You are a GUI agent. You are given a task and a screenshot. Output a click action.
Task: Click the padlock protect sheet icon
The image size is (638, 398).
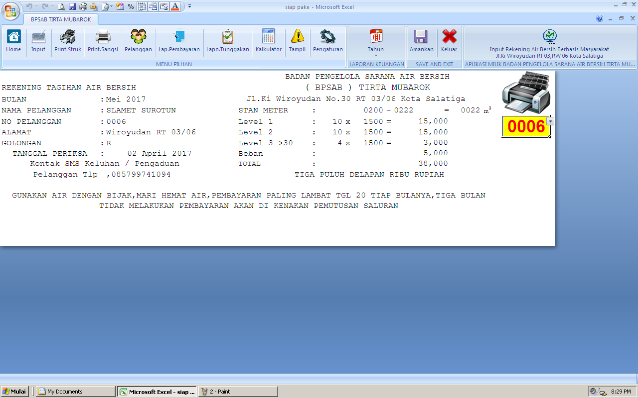point(94,6)
